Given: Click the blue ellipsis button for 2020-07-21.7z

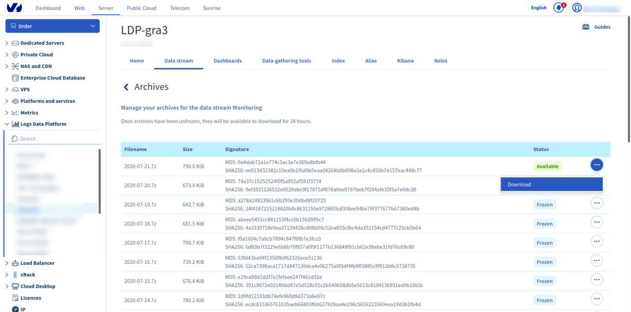Looking at the screenshot, I should [597, 165].
